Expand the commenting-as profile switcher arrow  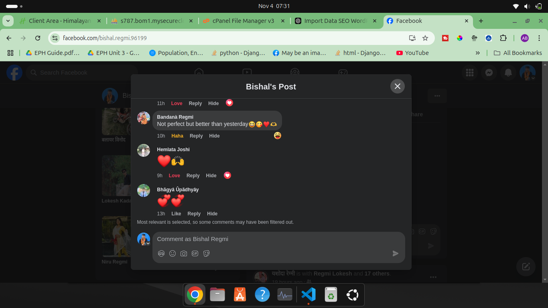point(148,243)
